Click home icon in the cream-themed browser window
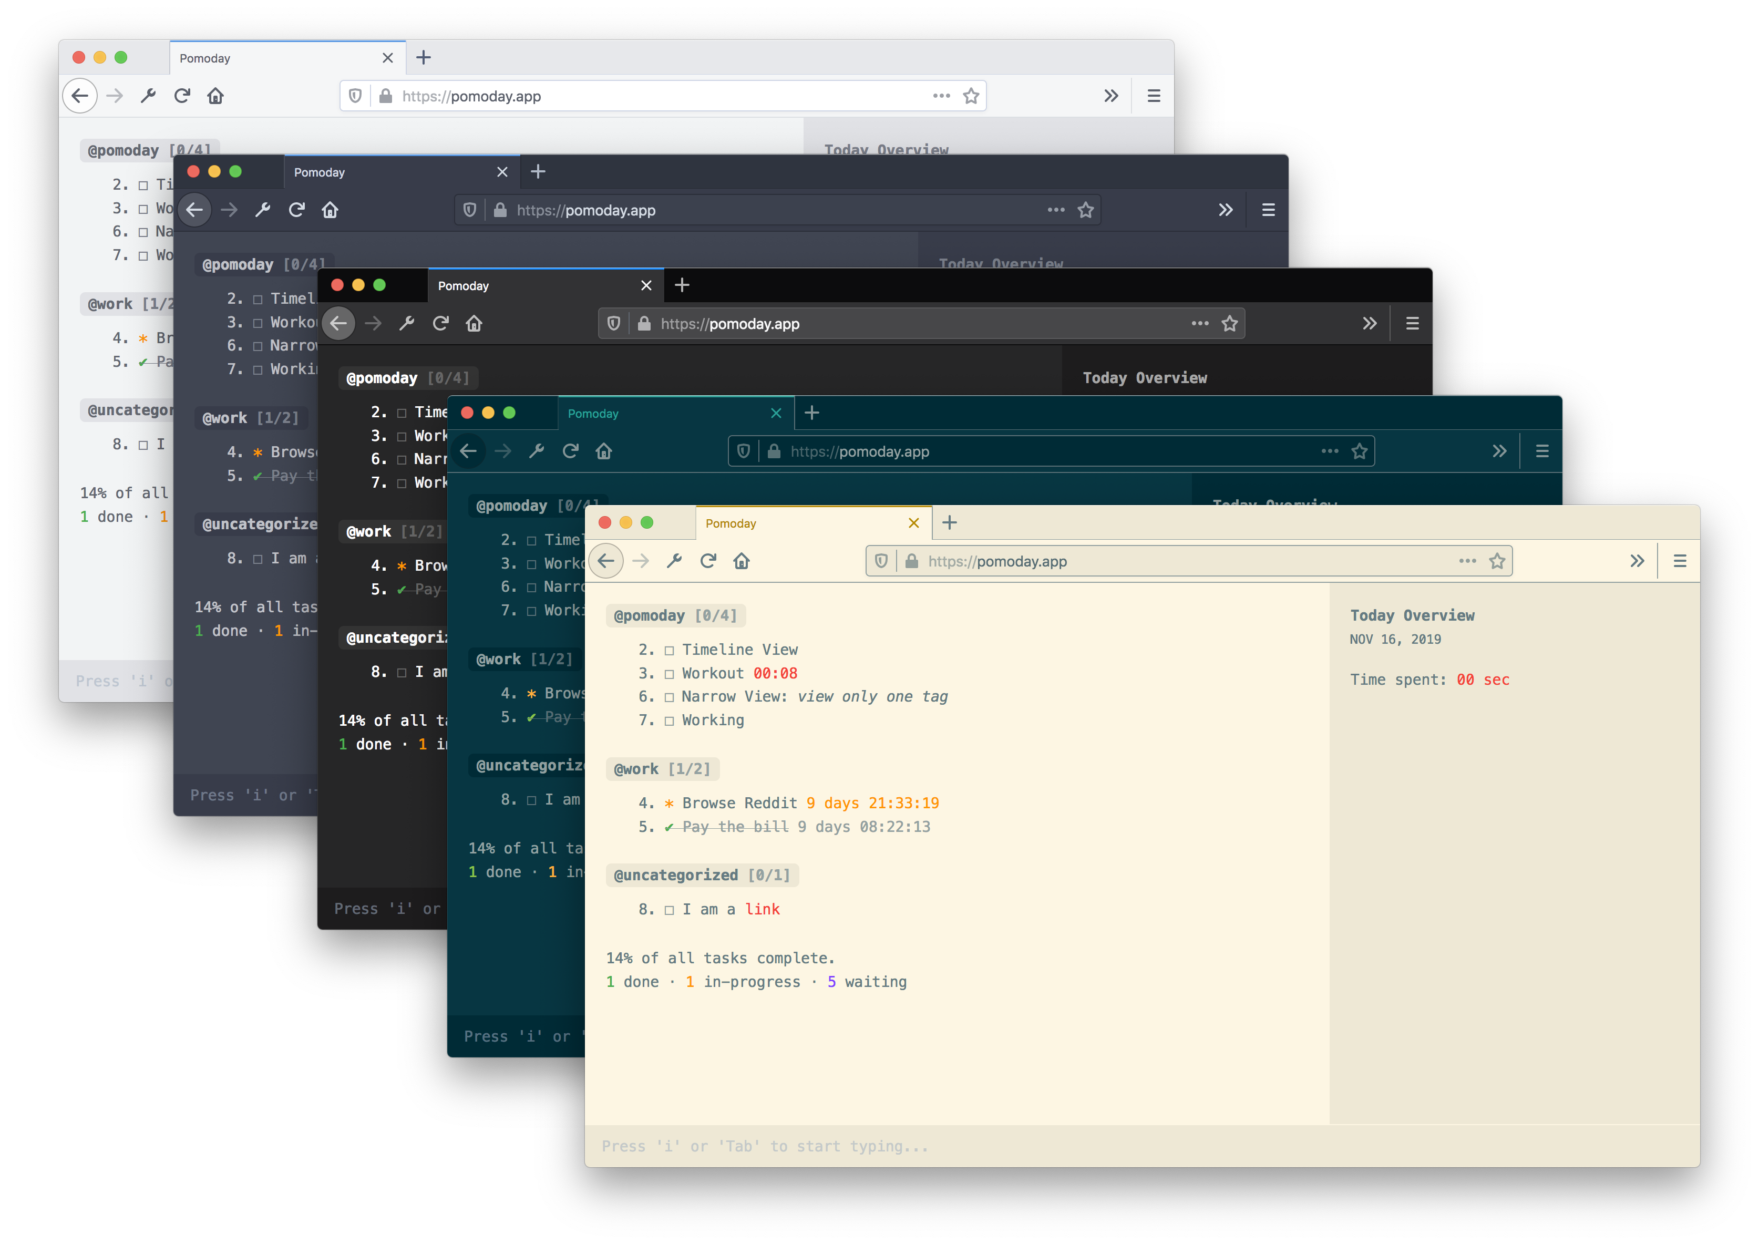 tap(741, 561)
